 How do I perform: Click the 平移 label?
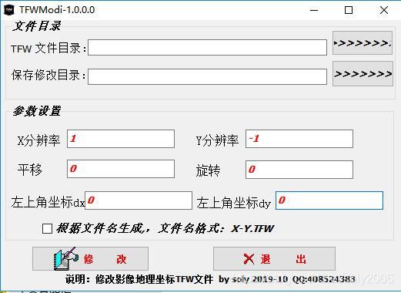[x=29, y=170]
